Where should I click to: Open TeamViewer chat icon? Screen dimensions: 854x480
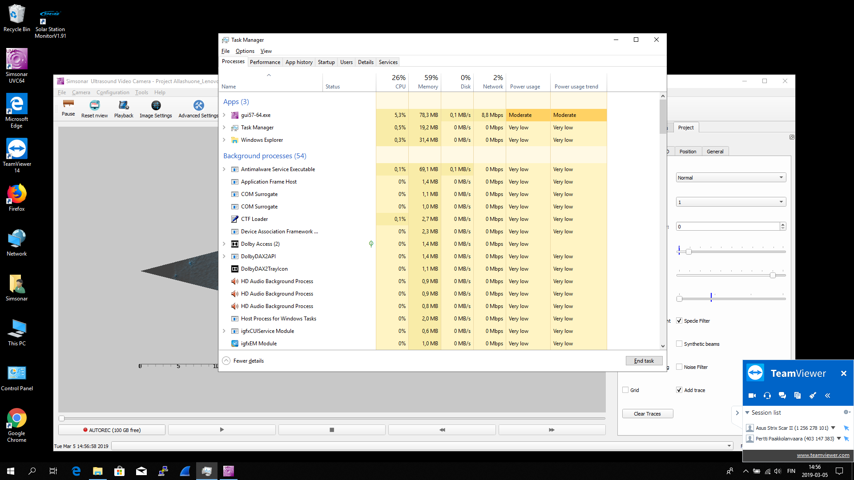pyautogui.click(x=782, y=396)
